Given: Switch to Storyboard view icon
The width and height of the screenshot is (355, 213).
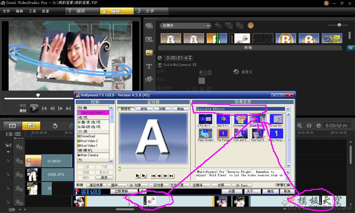Looking at the screenshot, I should click(x=12, y=126).
